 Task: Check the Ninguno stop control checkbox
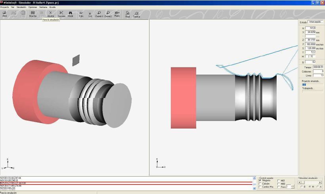tap(260, 180)
